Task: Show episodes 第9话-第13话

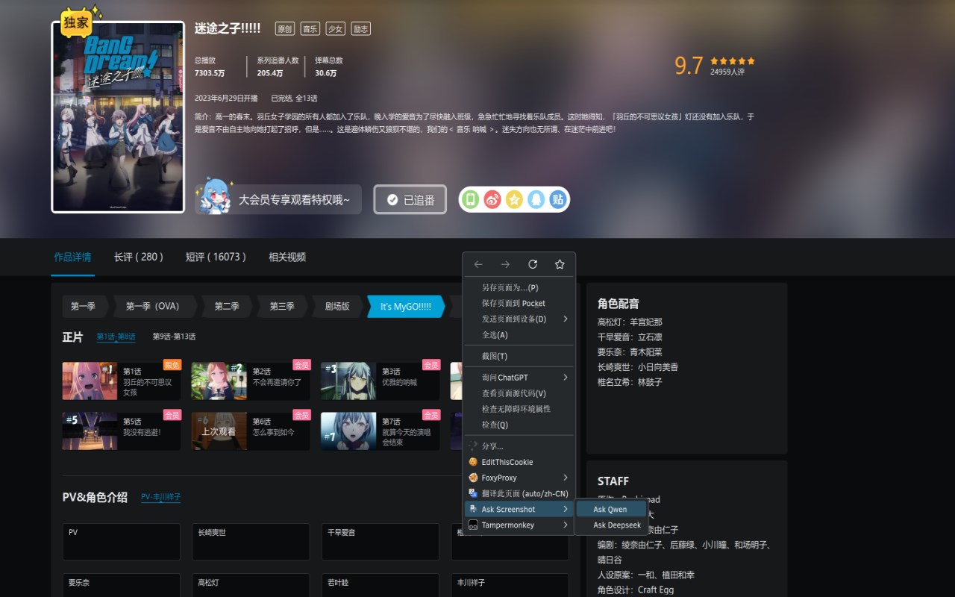Action: click(174, 337)
